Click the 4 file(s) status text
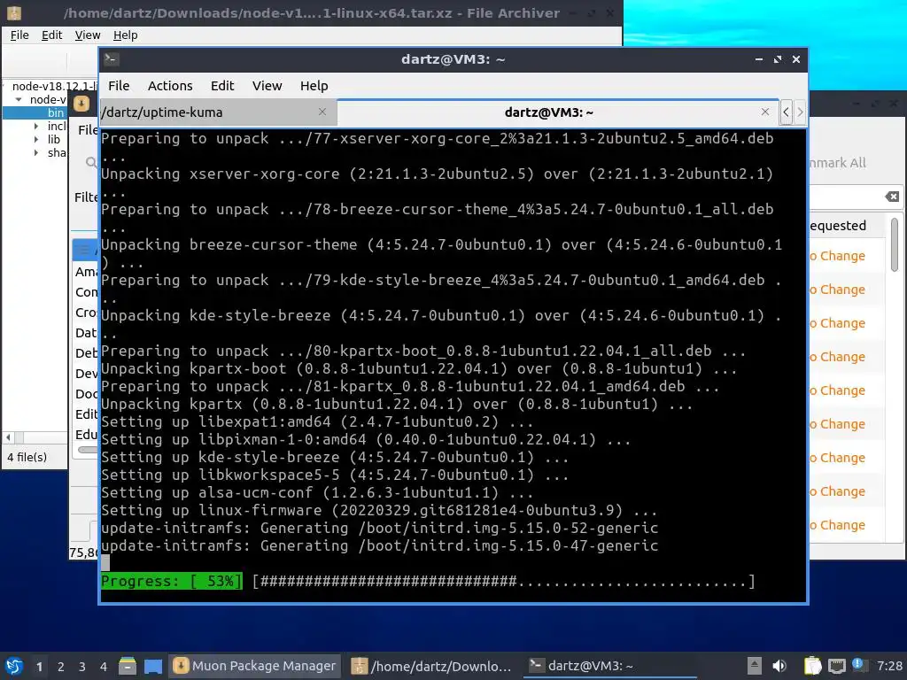The width and height of the screenshot is (907, 680). tap(27, 457)
